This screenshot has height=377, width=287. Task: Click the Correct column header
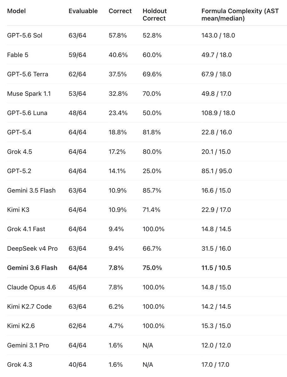(x=120, y=11)
